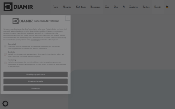Open the Einstellungen link in cookie text

coord(35,40)
